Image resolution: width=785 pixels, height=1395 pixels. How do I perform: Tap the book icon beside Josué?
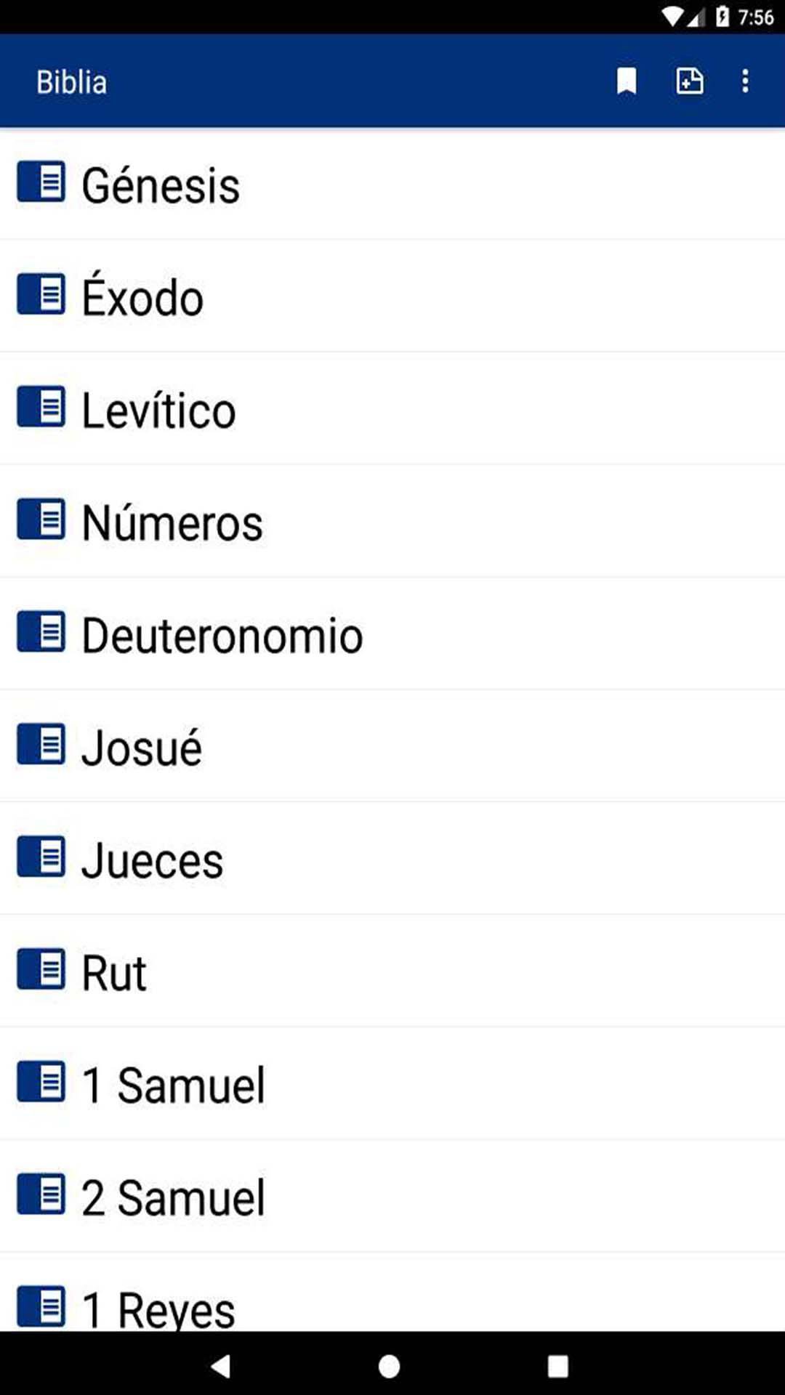pos(41,745)
